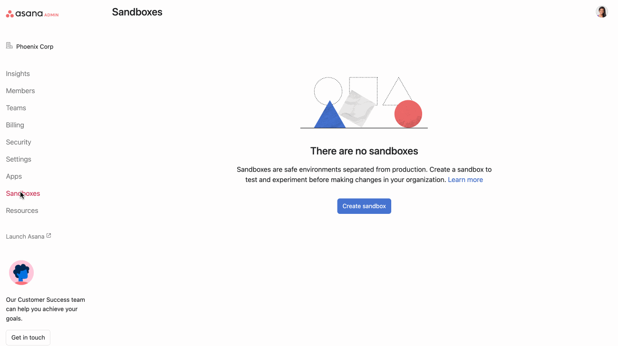The image size is (618, 346).
Task: Click the Asana logo icon
Action: (x=10, y=13)
